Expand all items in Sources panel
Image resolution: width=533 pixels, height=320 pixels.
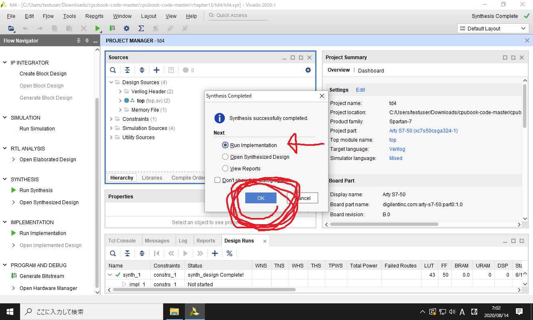coord(142,70)
